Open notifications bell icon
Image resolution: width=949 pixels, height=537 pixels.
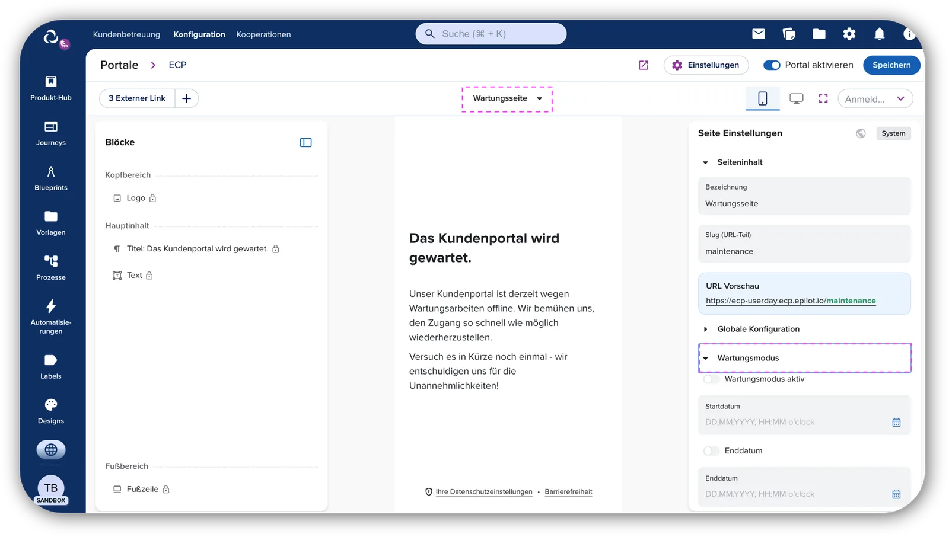(x=880, y=34)
